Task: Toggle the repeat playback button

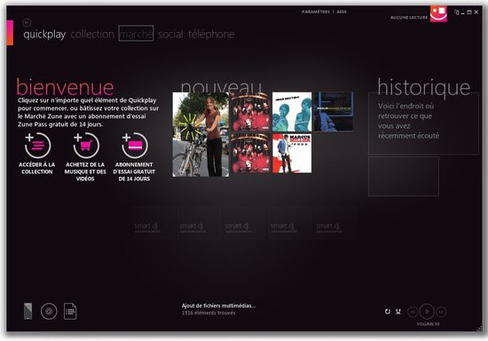Action: [x=388, y=312]
